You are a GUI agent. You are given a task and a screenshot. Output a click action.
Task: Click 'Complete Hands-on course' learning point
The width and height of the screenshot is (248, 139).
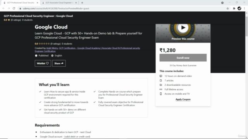[x=121, y=95]
